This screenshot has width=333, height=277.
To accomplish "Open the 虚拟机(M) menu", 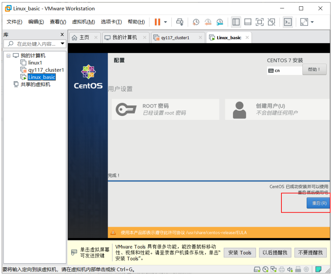I will [83, 22].
